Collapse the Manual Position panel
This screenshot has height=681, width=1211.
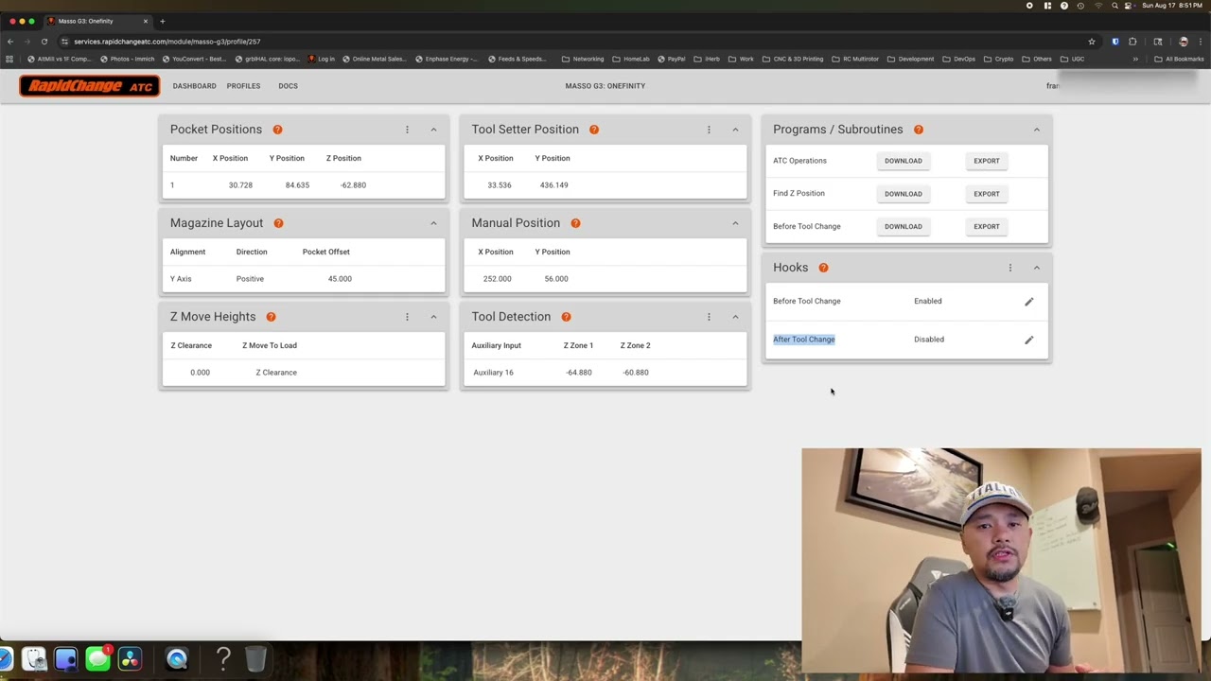[735, 223]
